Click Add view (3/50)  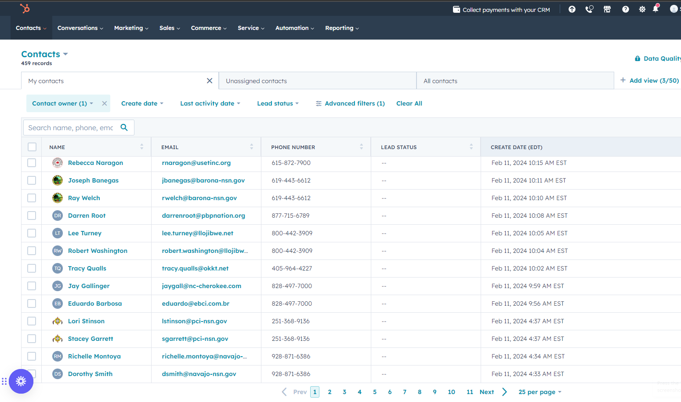click(x=649, y=80)
